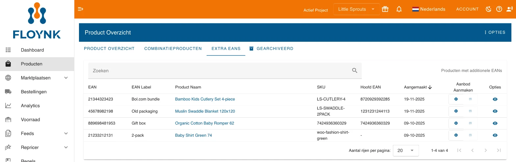
Task: View details eye icon for Baby Shirt Green 74
Action: point(495,135)
